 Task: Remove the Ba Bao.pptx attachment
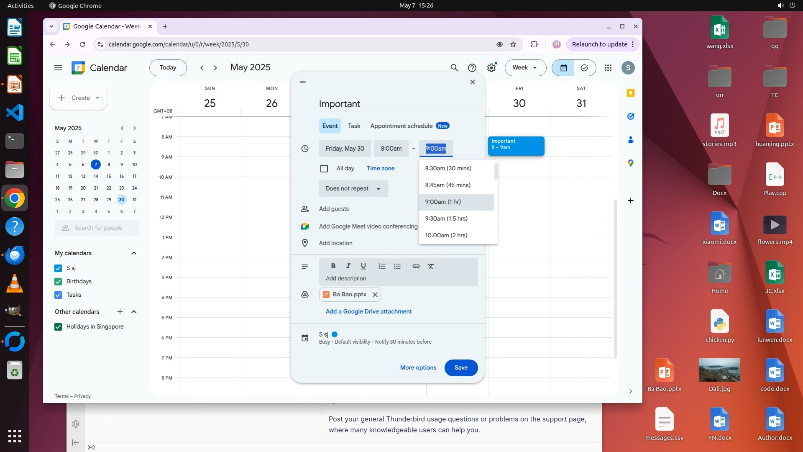[375, 295]
